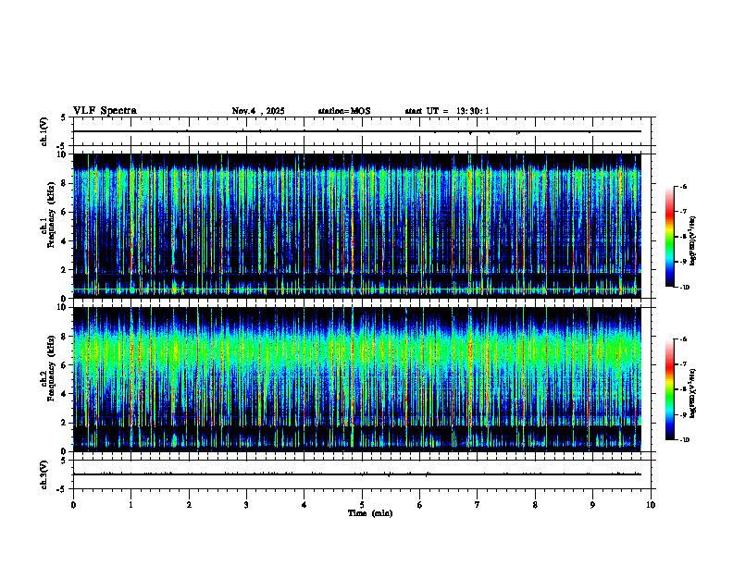Click time axis tick label "5"
This screenshot has height=566, width=733.
click(362, 505)
